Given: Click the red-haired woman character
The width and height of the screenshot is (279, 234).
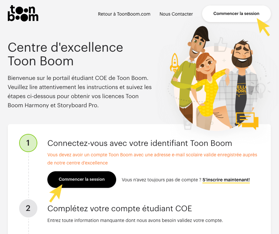Looking at the screenshot, I should [x=208, y=88].
